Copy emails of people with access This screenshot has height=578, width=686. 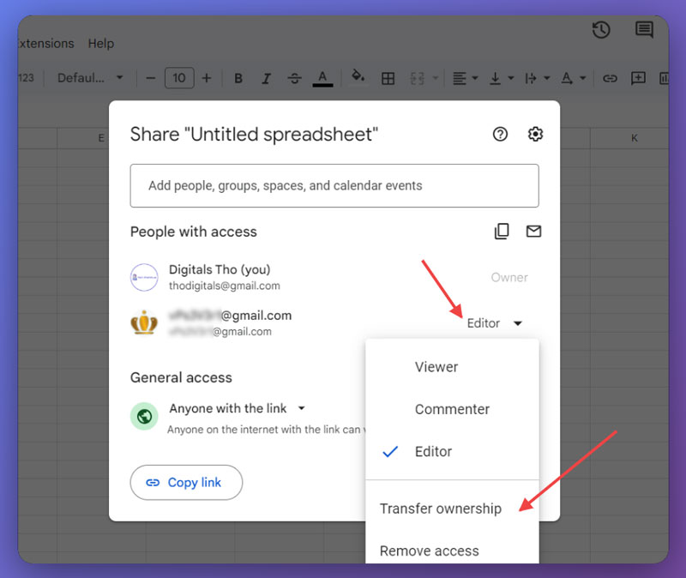pyautogui.click(x=502, y=231)
